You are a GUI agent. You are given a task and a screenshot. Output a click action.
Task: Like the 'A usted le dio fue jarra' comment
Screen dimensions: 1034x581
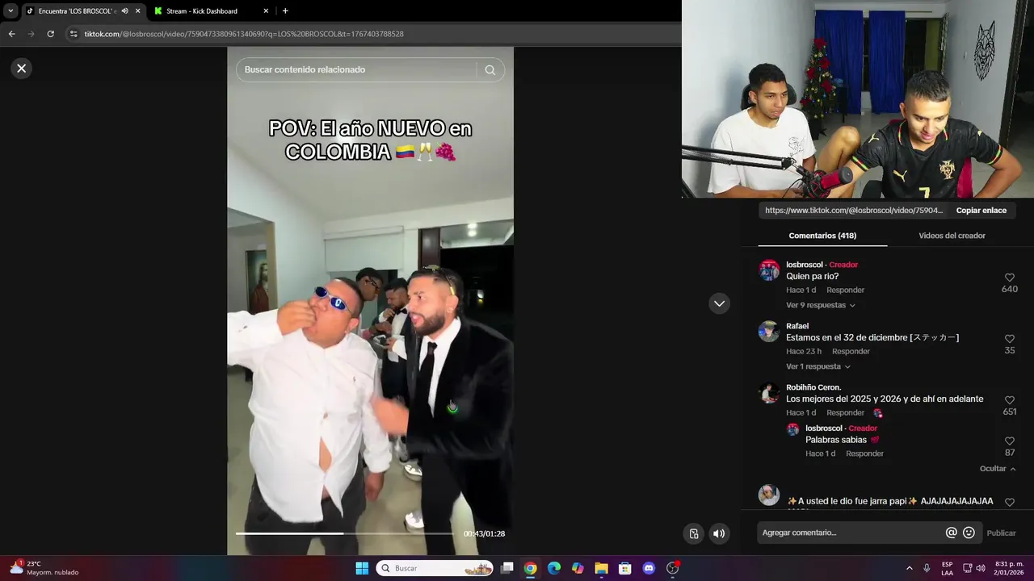coord(1010,502)
